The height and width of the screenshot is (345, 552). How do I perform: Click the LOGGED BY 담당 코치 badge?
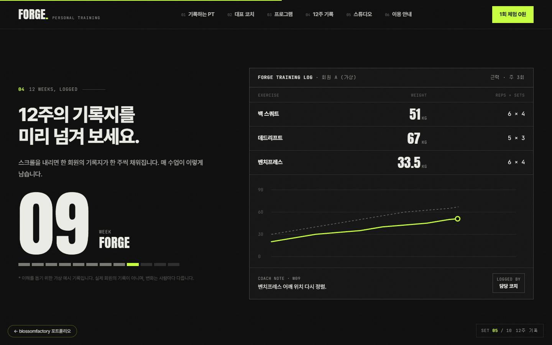click(x=508, y=283)
